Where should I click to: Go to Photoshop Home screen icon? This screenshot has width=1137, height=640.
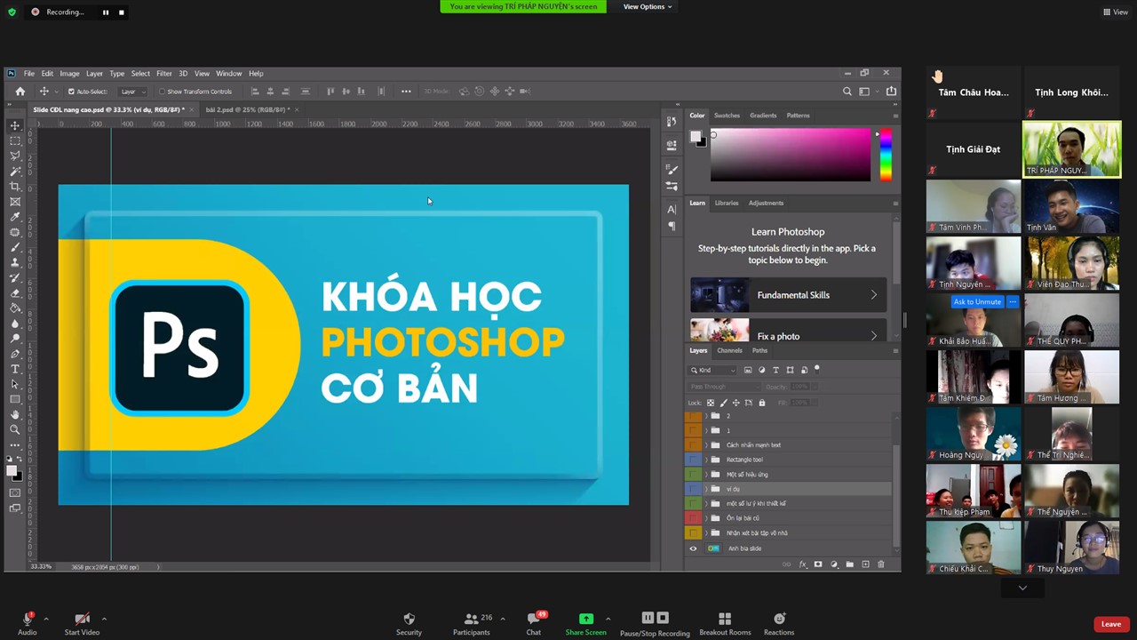20,91
